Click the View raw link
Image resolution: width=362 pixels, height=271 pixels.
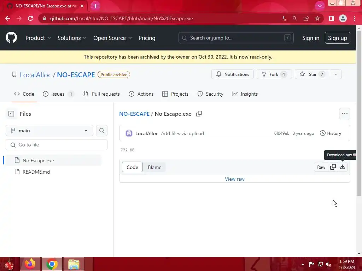(235, 179)
